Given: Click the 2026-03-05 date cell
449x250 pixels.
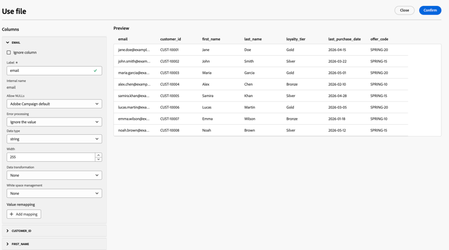Looking at the screenshot, I should (x=337, y=107).
